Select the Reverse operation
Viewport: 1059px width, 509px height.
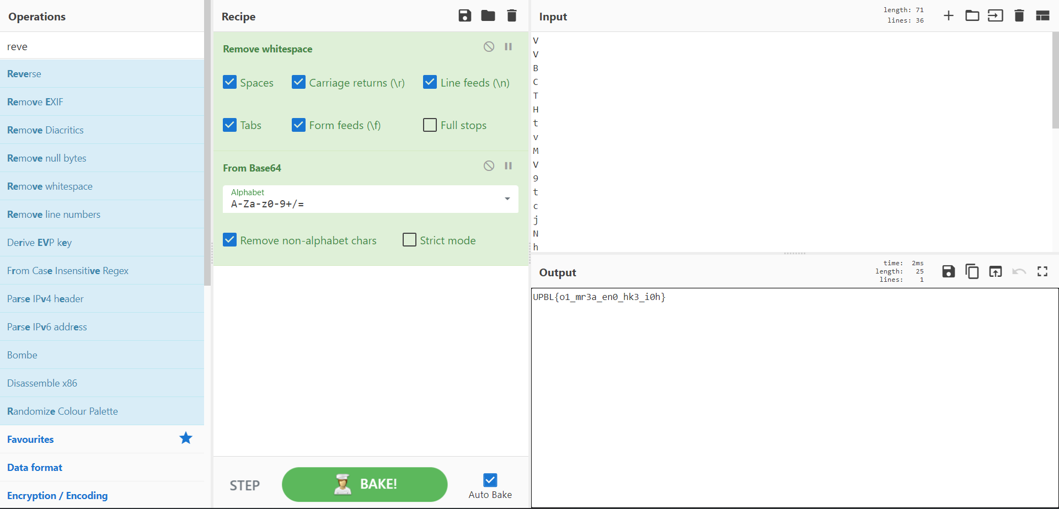tap(24, 73)
